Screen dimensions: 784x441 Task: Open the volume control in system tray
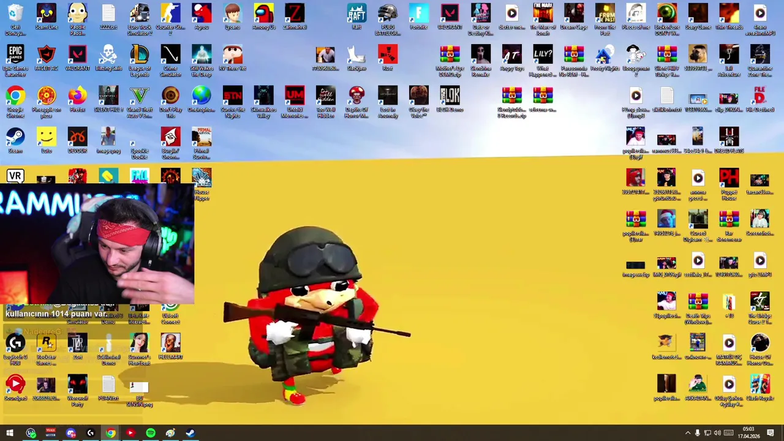click(x=717, y=433)
